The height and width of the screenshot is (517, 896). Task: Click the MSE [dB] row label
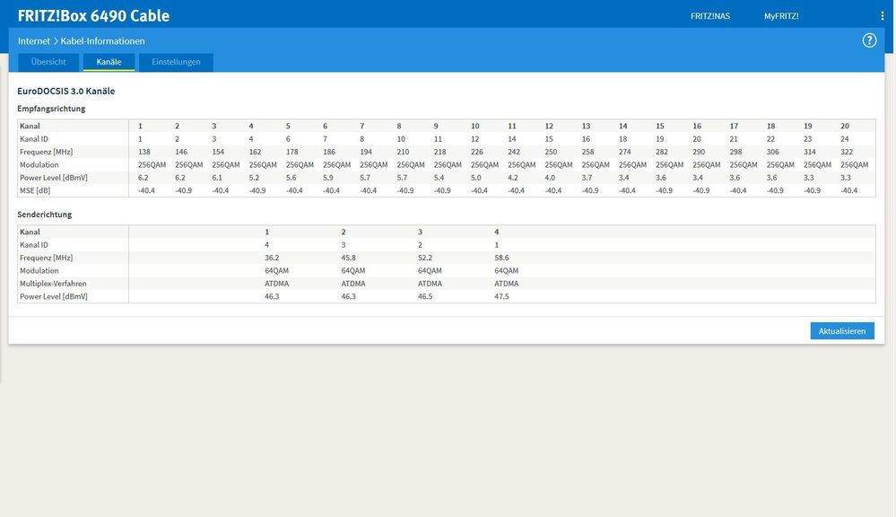(x=35, y=190)
